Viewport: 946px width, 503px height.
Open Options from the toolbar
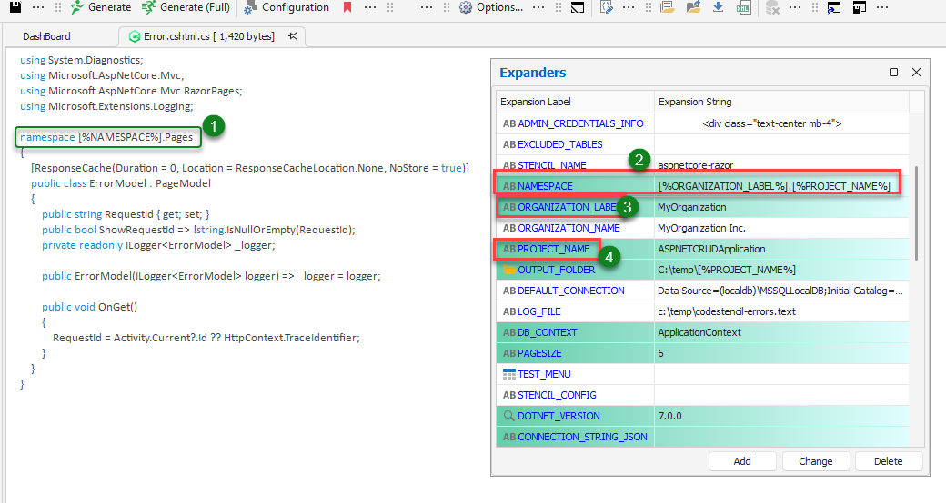pos(490,7)
